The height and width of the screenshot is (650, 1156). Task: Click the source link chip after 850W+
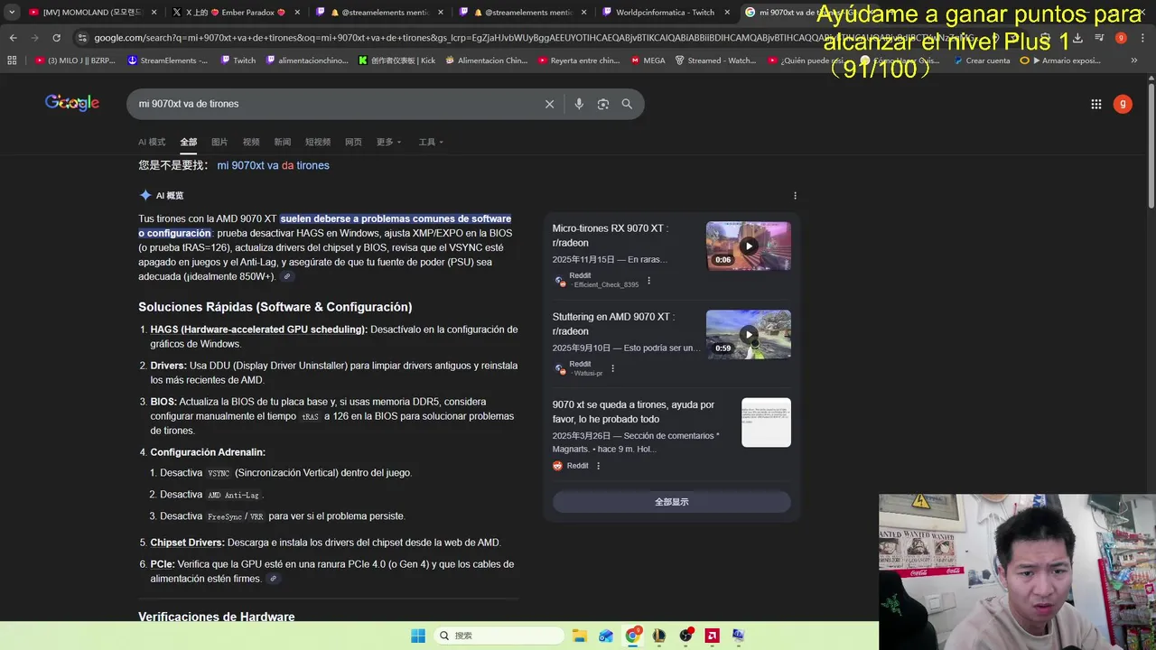pyautogui.click(x=287, y=276)
